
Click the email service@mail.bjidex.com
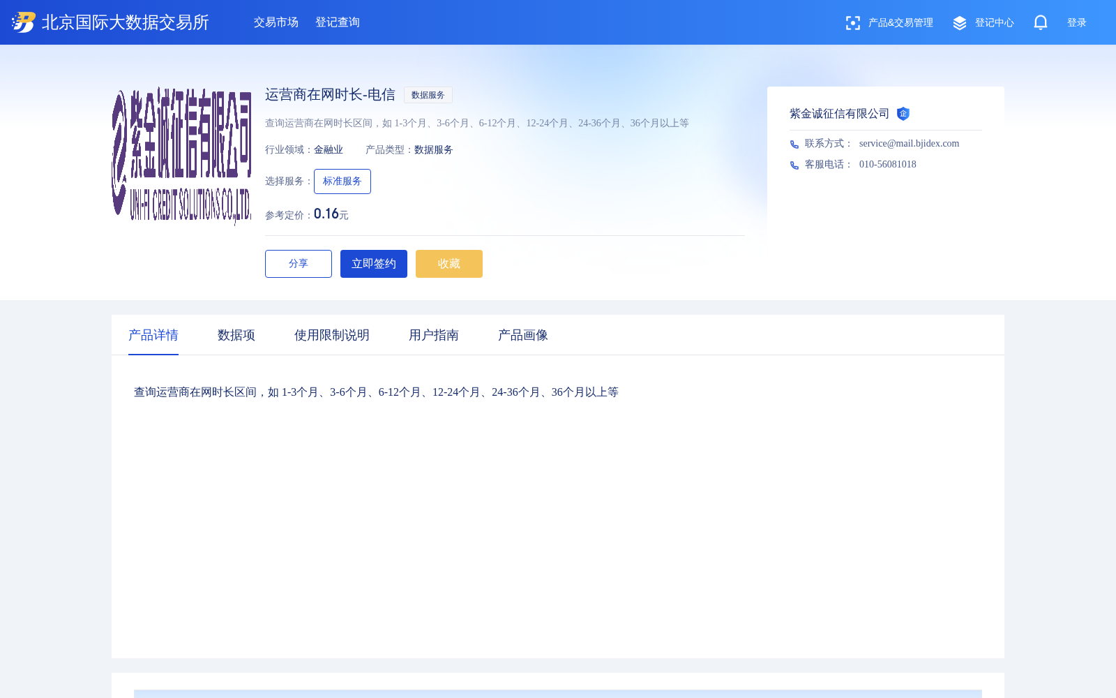coord(909,143)
